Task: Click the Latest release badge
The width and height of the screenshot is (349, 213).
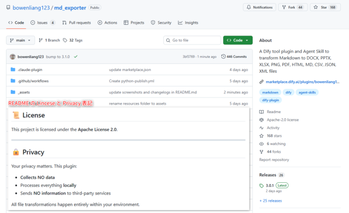Action: [282, 185]
